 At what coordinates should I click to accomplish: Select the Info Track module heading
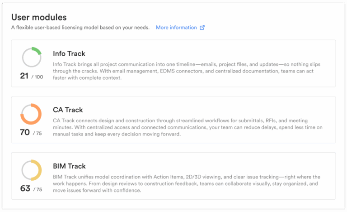tap(69, 53)
